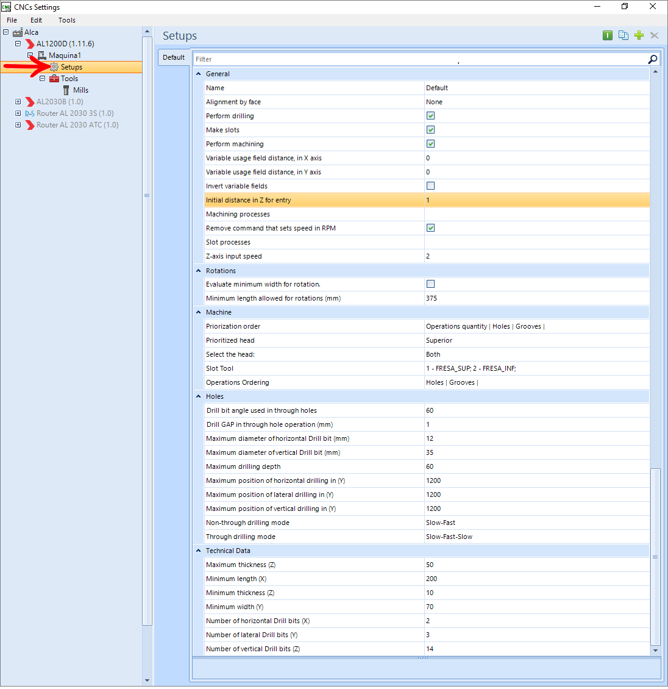The width and height of the screenshot is (668, 689).
Task: Click Slot Tool value FRESA_SUP
Action: pos(471,369)
